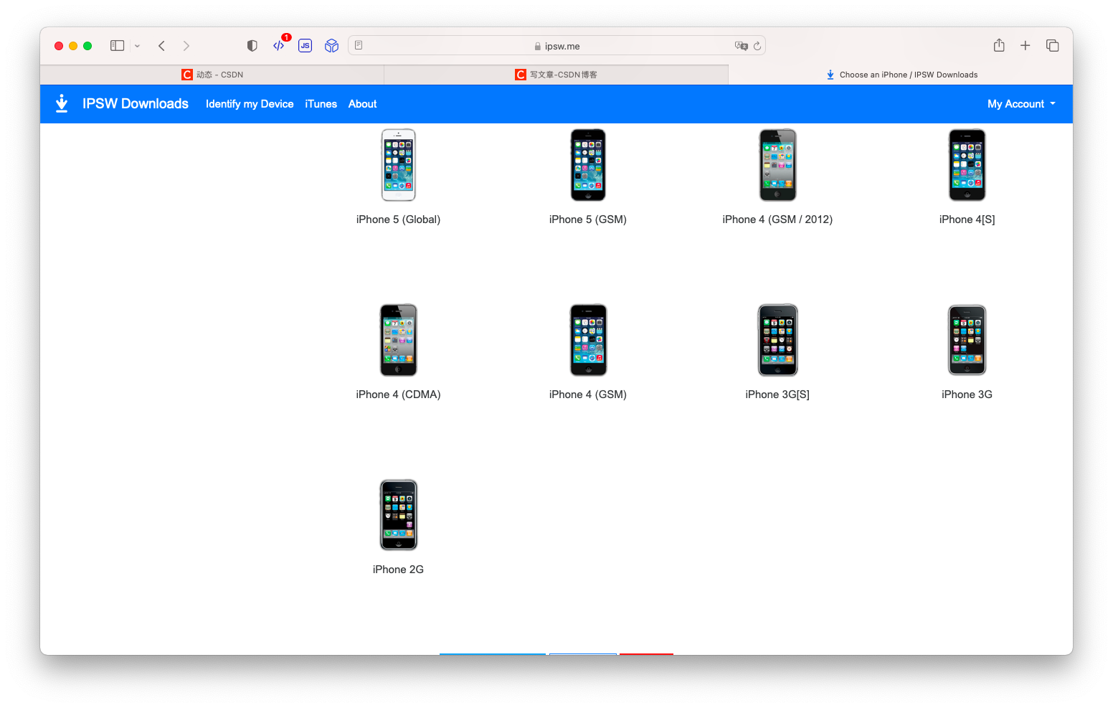Click the iPhone 4 (CDMA) label
1113x708 pixels.
(399, 395)
